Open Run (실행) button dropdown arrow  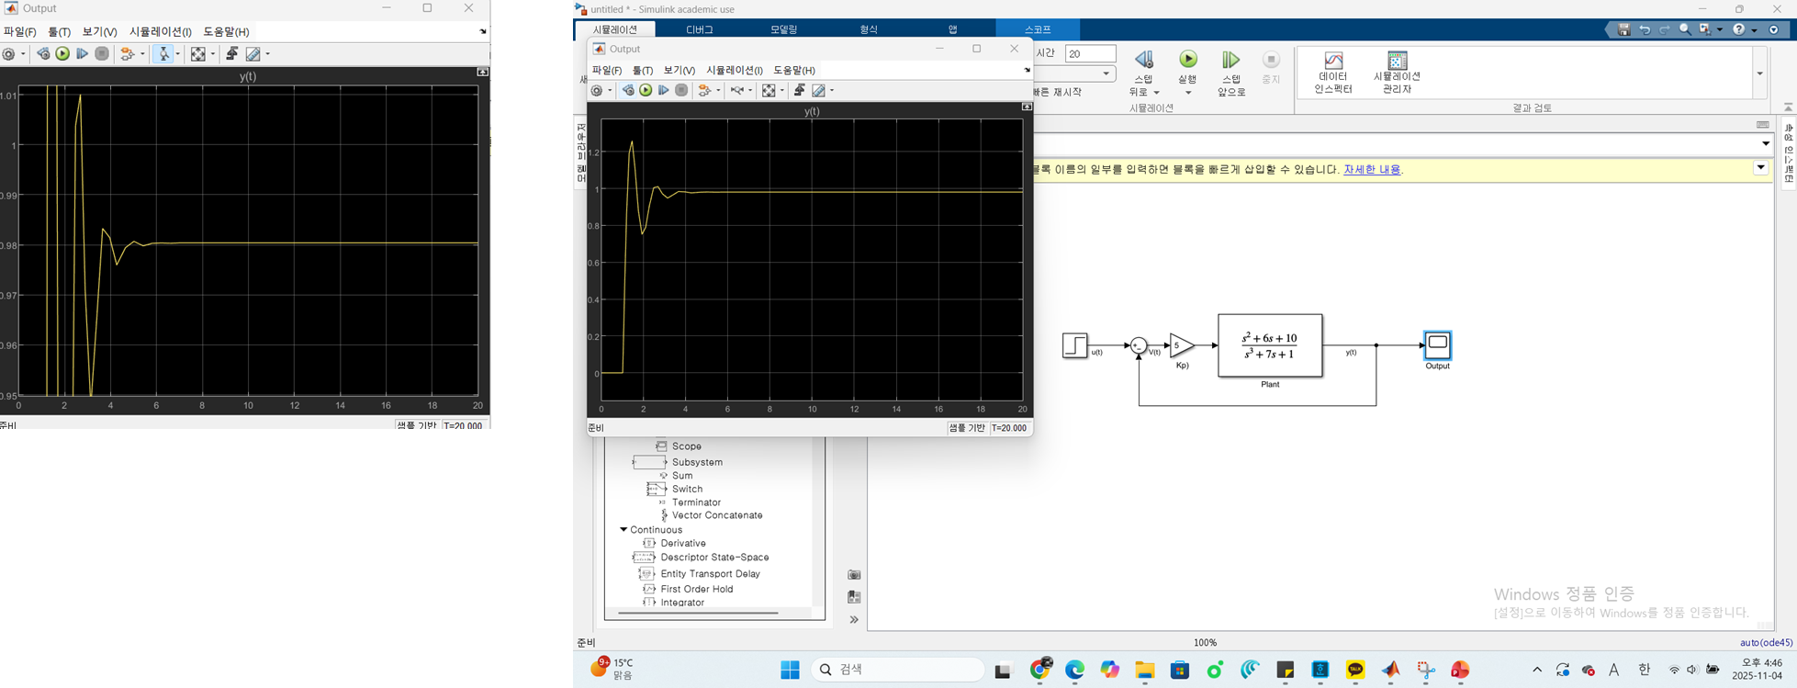tap(1188, 93)
